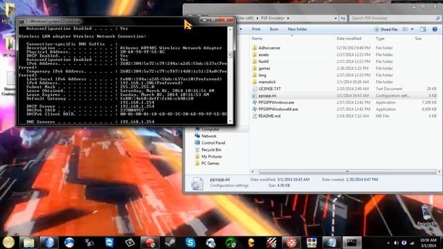Select the lang folder
443x249 pixels.
coord(262,75)
